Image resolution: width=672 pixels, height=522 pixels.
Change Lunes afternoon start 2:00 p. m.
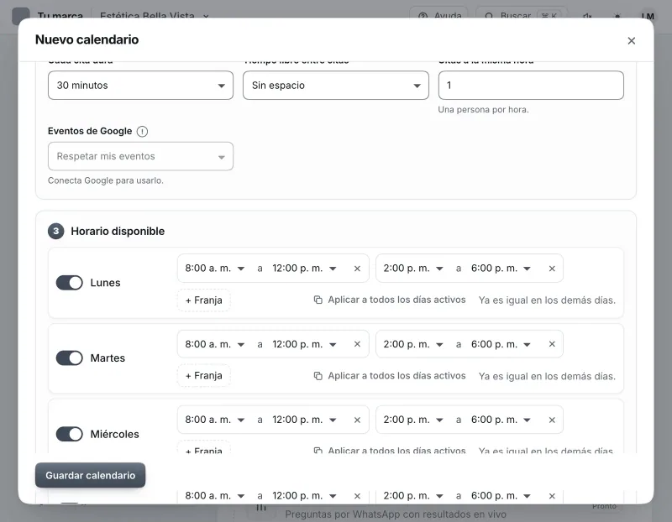click(413, 269)
